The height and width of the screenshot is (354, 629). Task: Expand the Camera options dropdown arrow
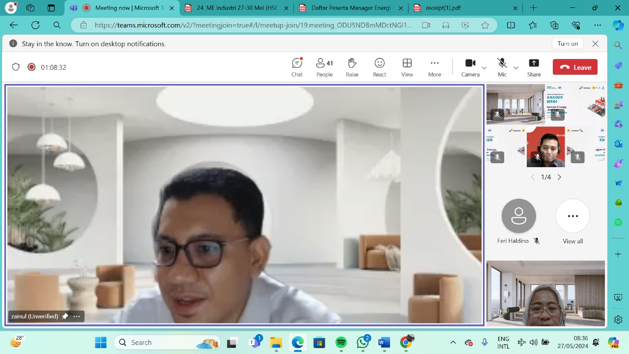pyautogui.click(x=484, y=68)
